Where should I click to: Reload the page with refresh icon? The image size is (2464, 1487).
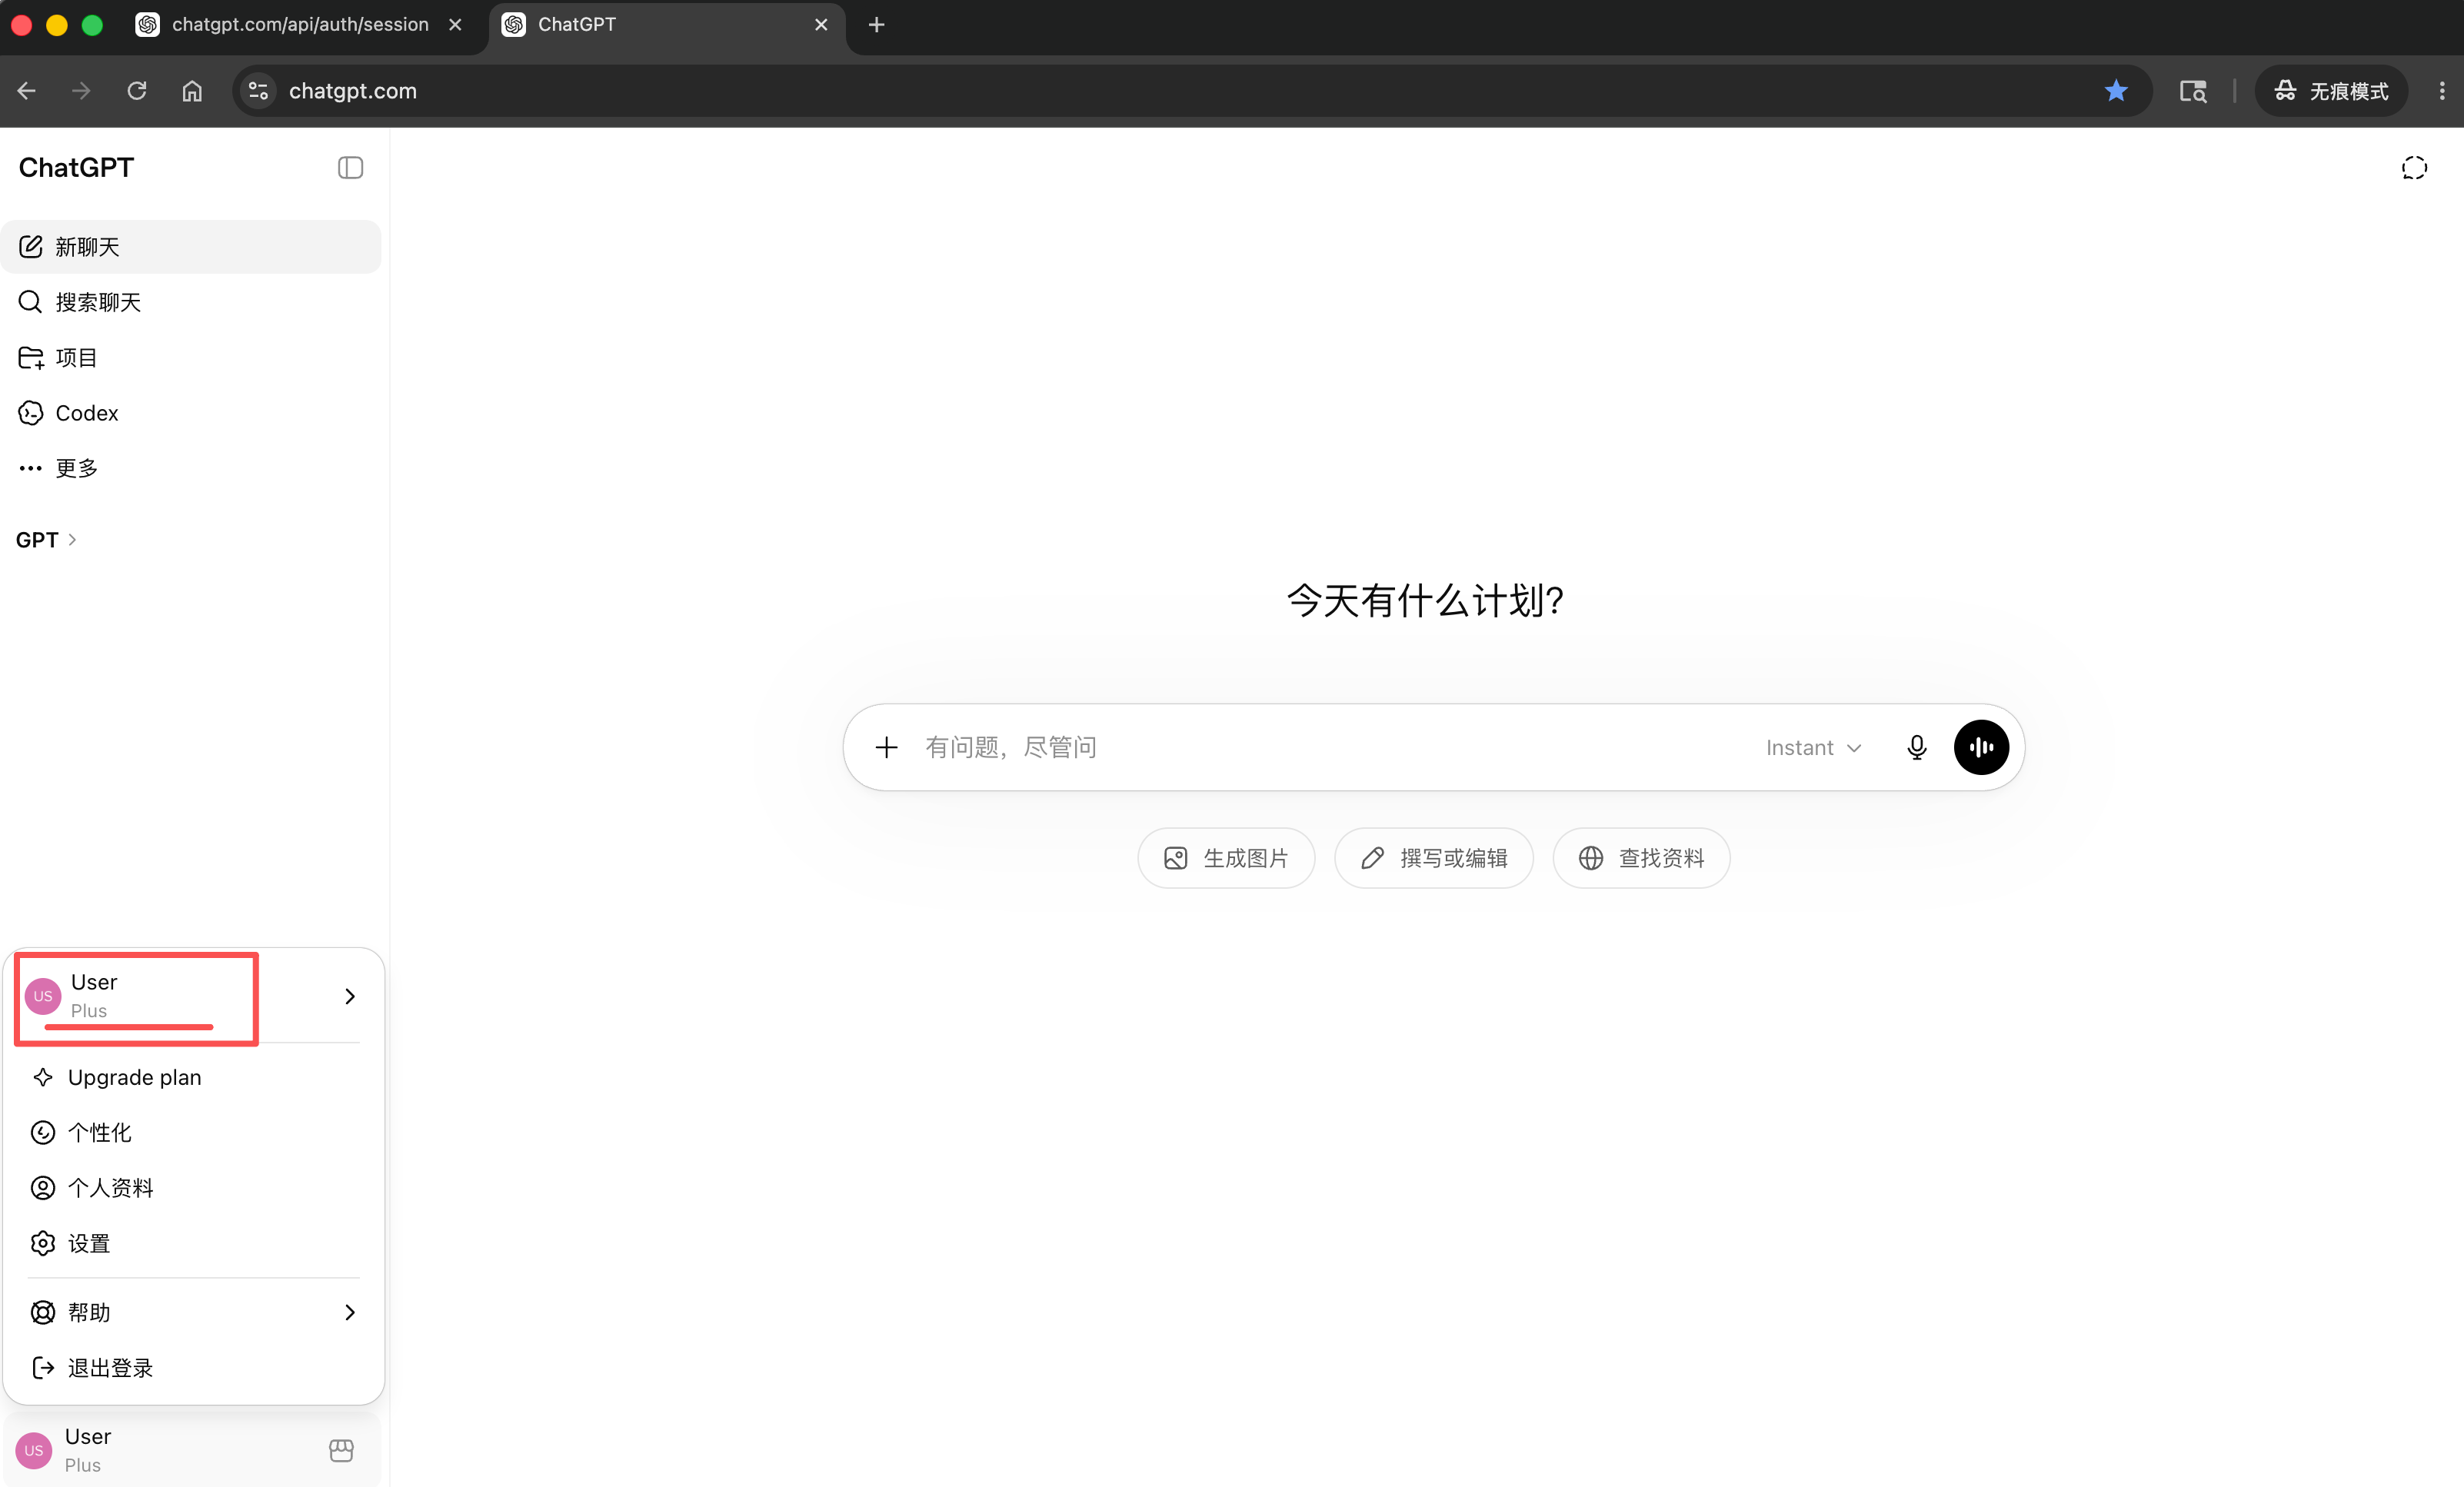[137, 91]
